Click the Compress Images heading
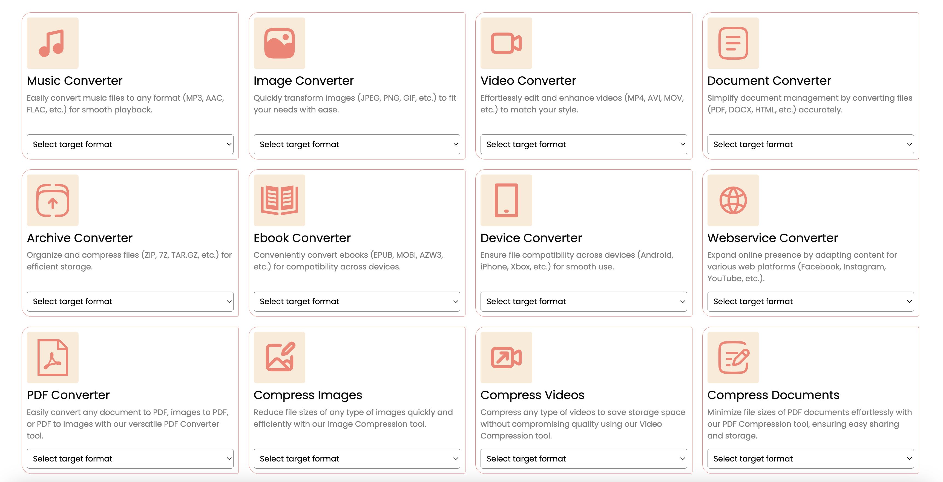 [307, 395]
